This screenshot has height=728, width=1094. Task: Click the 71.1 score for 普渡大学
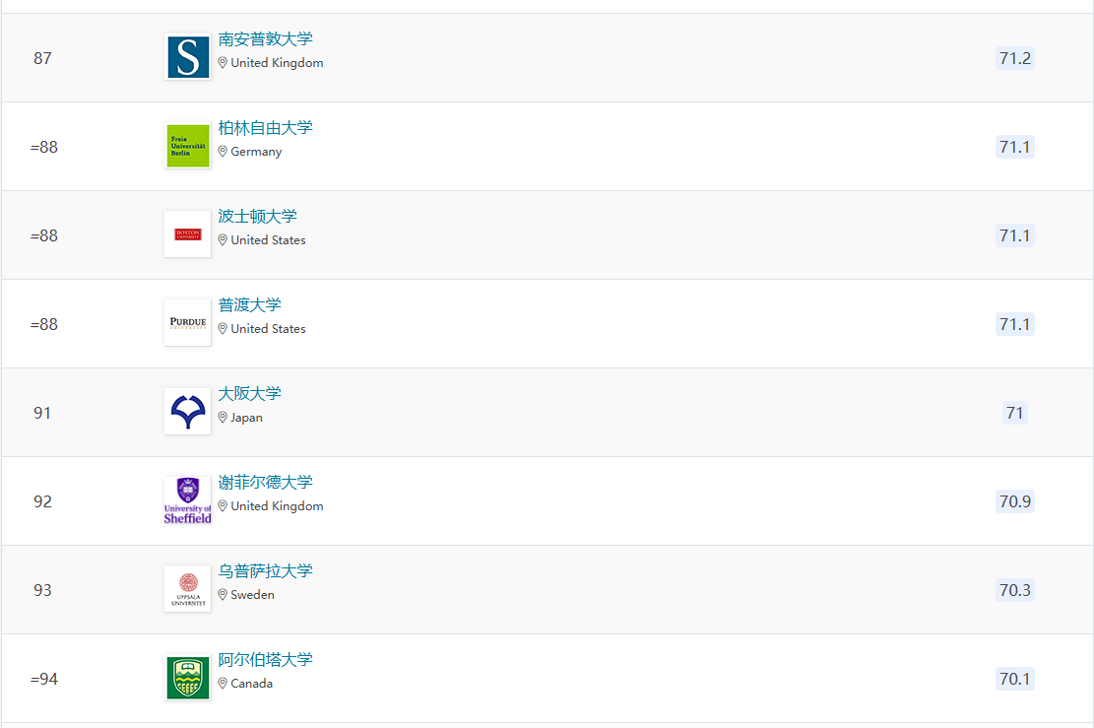click(1014, 324)
